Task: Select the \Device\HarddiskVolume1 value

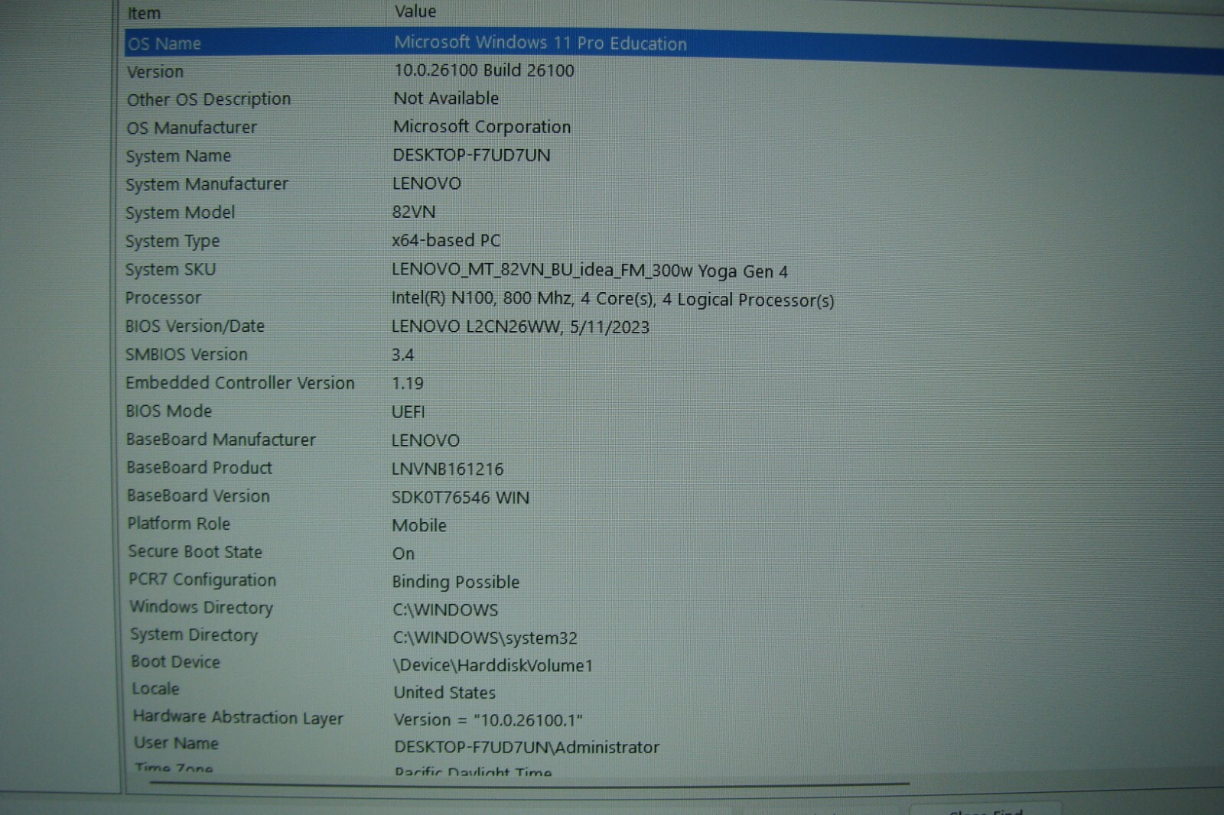Action: click(493, 665)
